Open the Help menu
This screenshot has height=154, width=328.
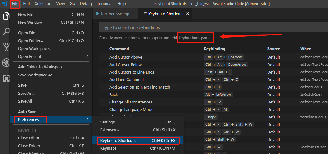(122, 4)
